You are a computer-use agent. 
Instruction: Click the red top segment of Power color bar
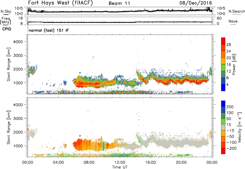pyautogui.click(x=223, y=41)
